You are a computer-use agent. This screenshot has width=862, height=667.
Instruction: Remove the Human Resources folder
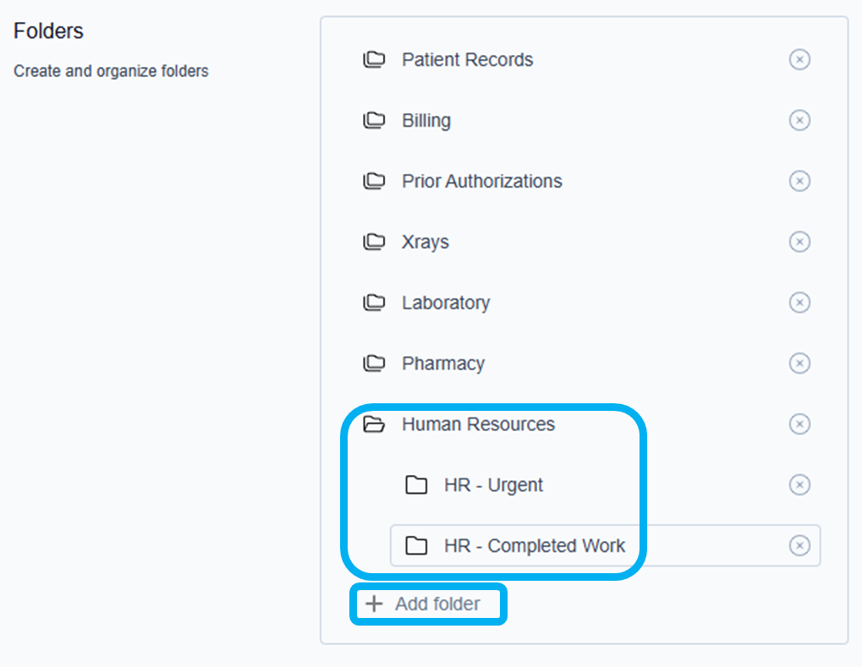pos(799,424)
